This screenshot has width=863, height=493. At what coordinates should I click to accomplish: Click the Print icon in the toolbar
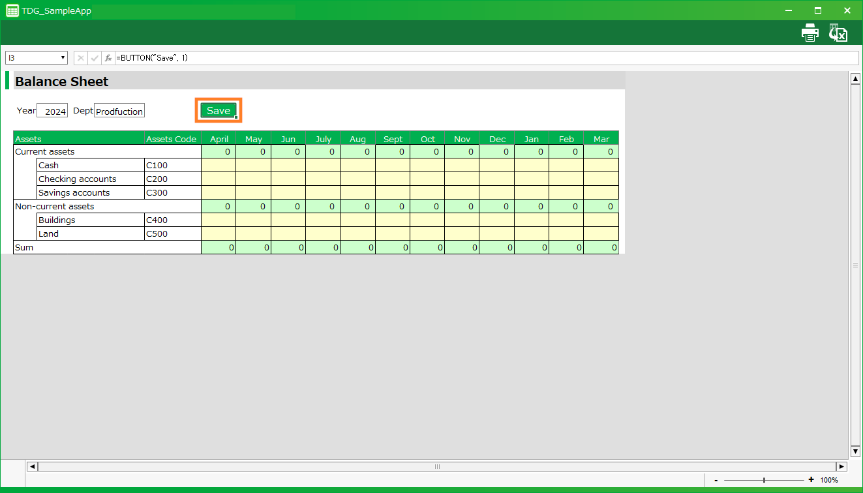click(x=810, y=33)
